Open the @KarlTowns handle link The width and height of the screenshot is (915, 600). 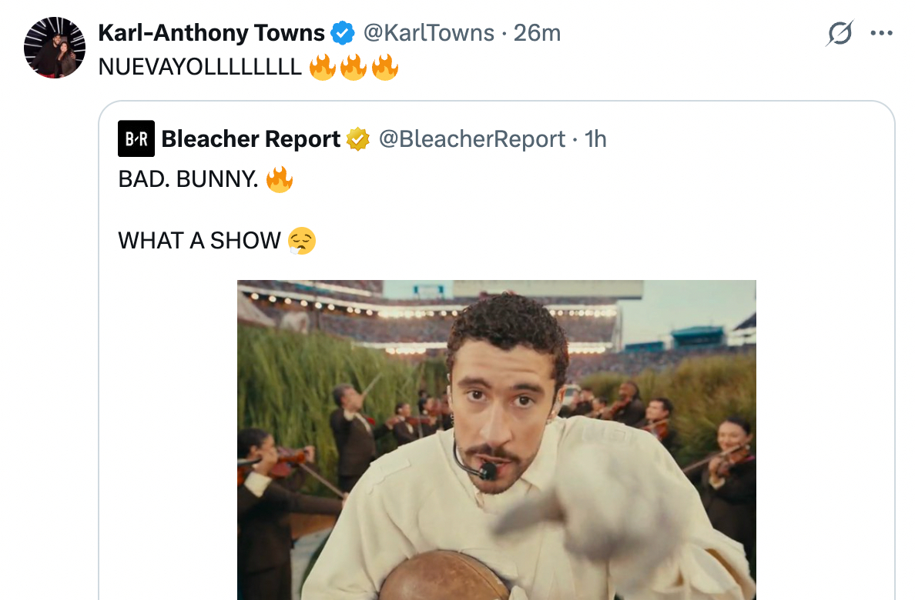(428, 33)
